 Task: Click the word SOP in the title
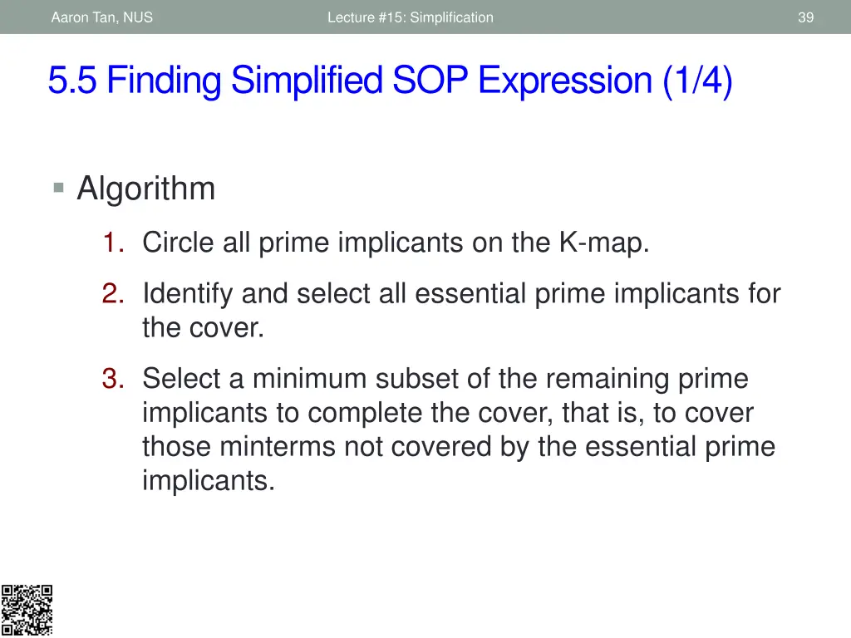tap(430, 81)
